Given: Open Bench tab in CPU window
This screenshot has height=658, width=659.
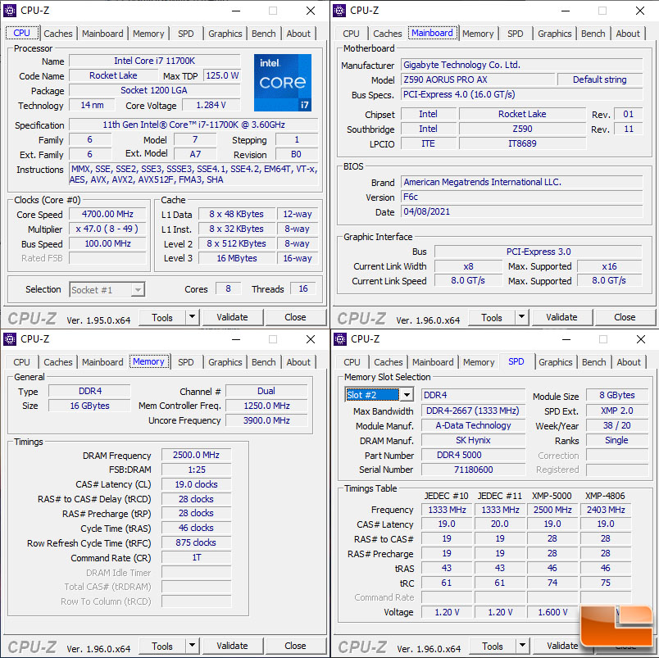Looking at the screenshot, I should [263, 34].
